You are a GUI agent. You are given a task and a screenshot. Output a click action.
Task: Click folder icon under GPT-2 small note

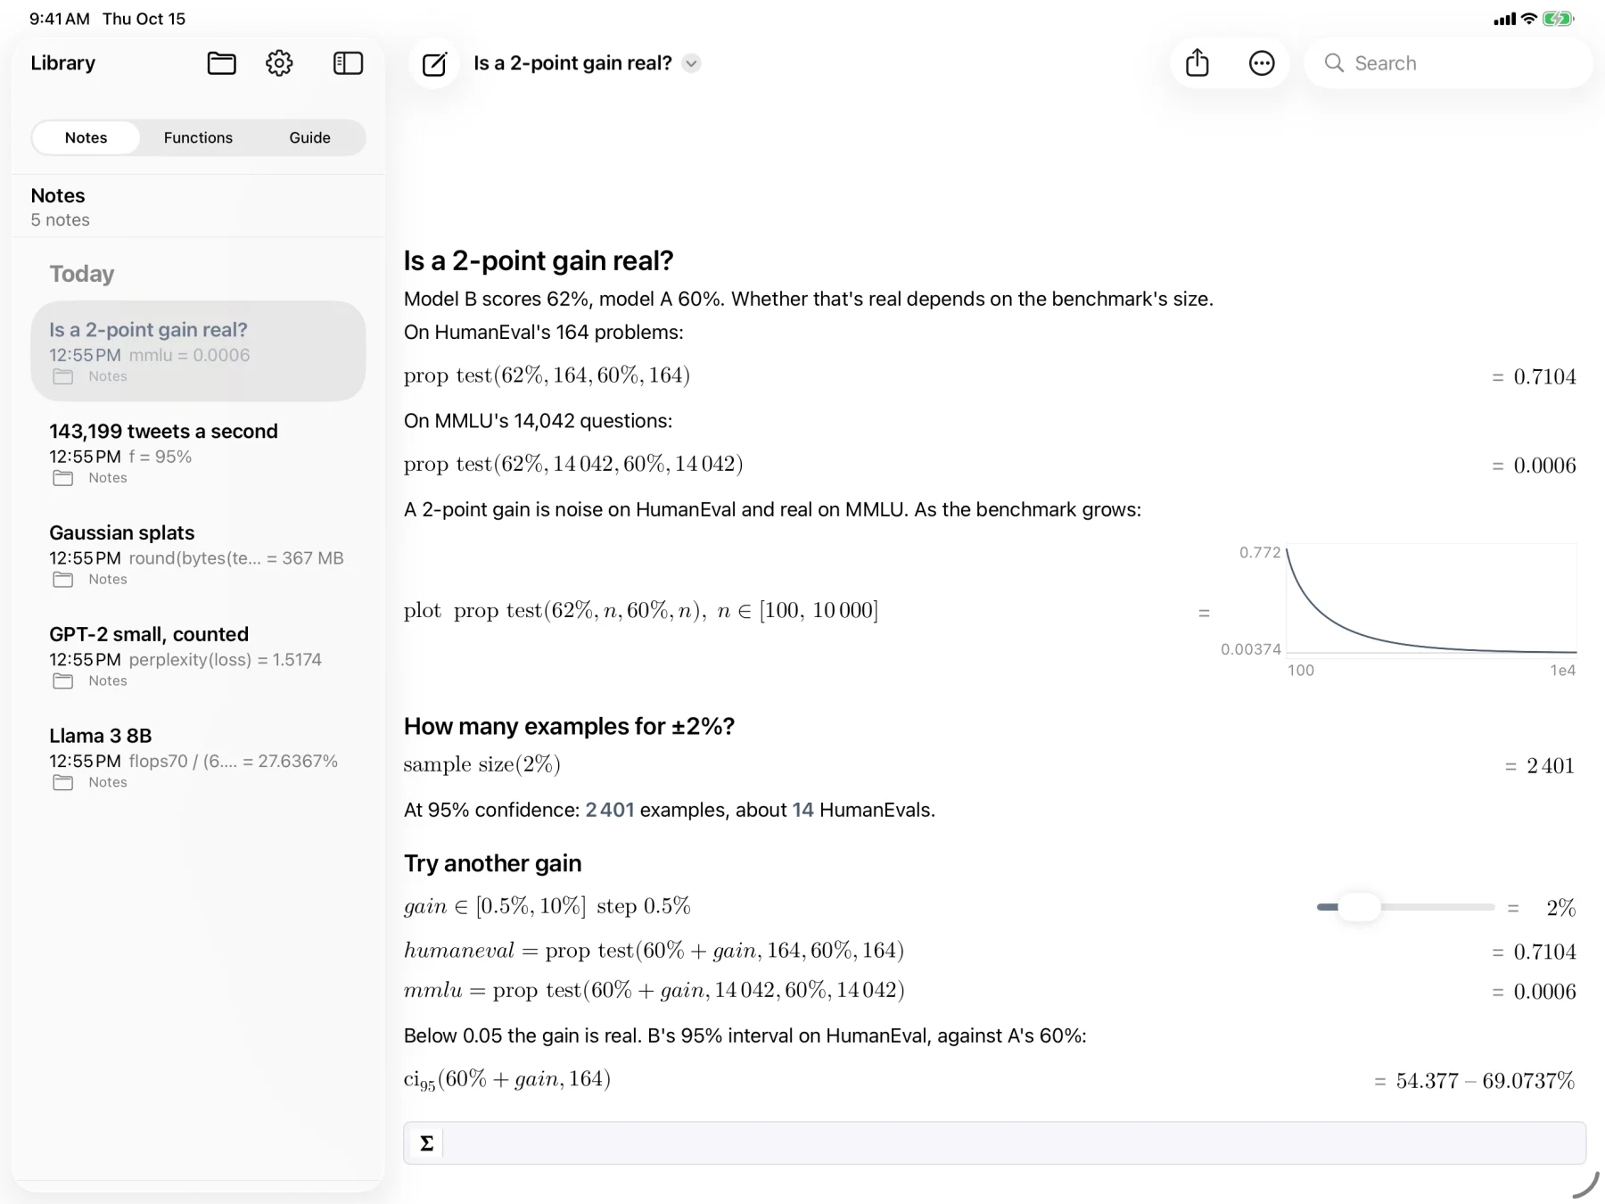pyautogui.click(x=62, y=681)
